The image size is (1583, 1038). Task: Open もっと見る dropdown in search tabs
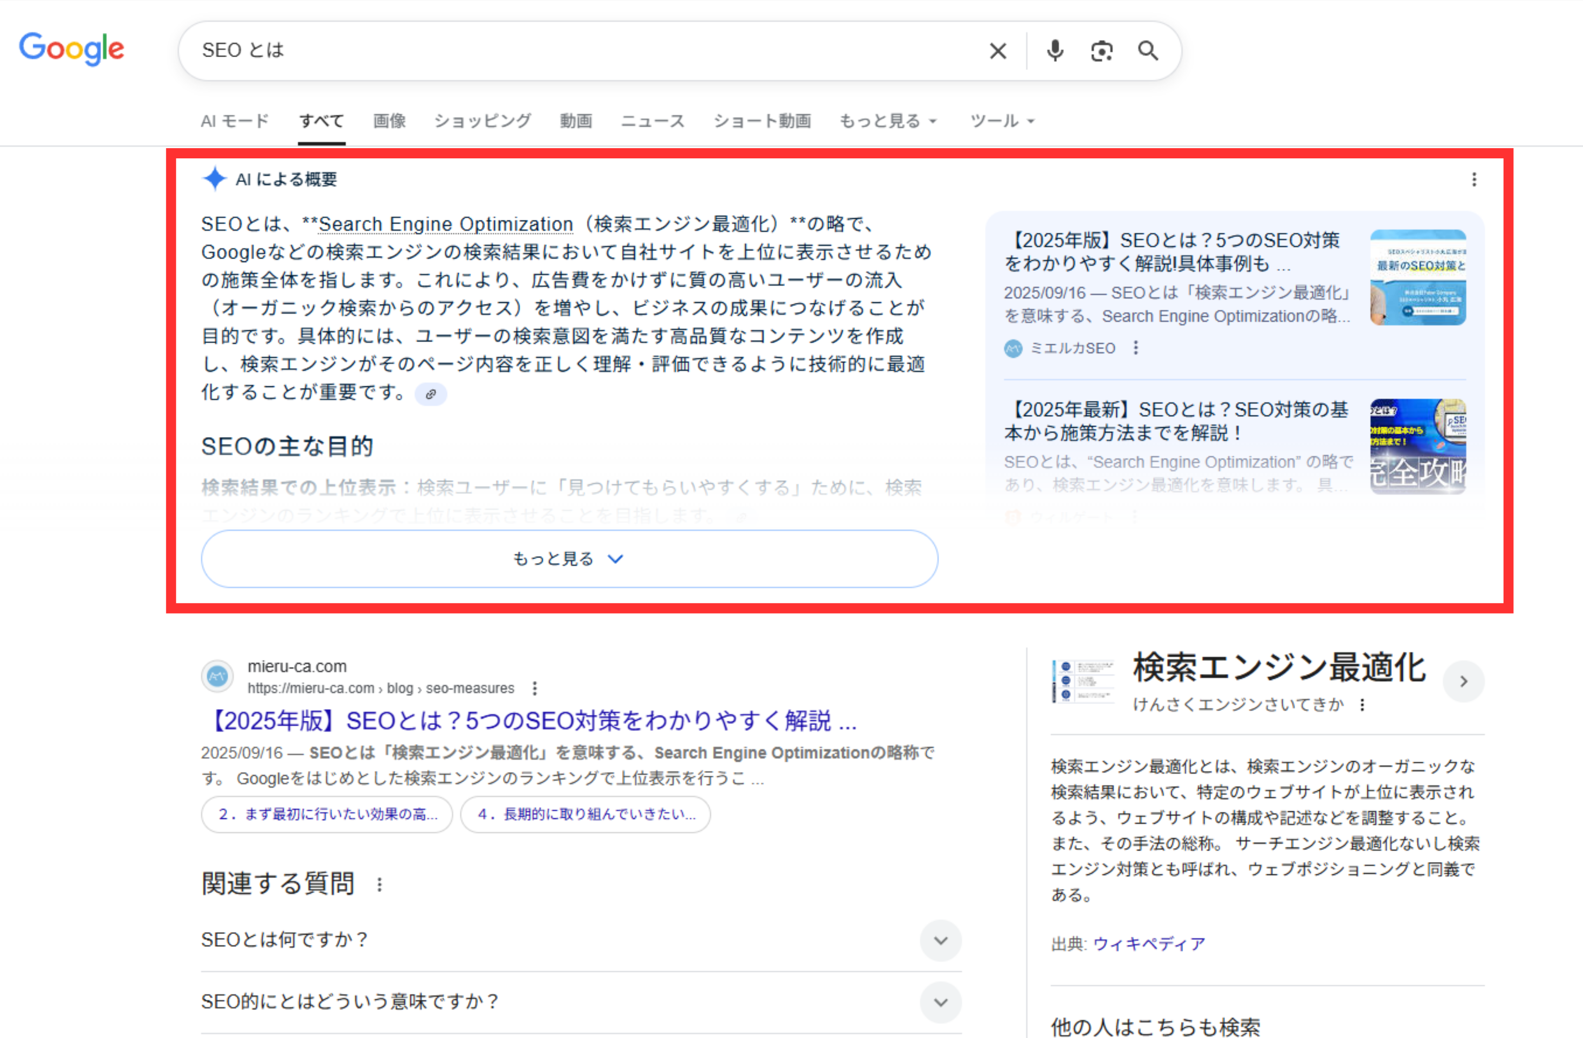(887, 121)
